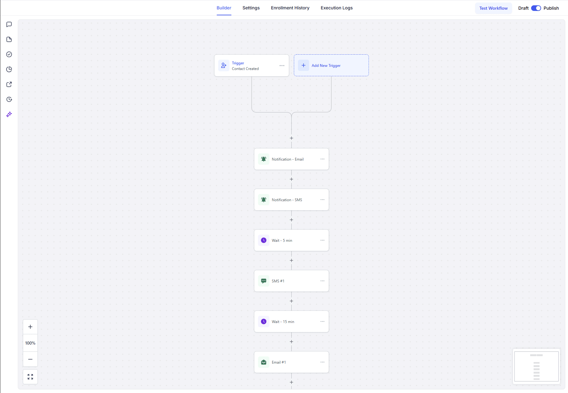The width and height of the screenshot is (568, 393).
Task: Open the Trigger Contact Created options menu
Action: point(282,66)
